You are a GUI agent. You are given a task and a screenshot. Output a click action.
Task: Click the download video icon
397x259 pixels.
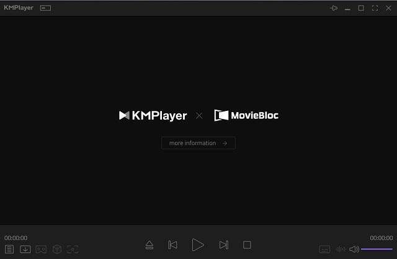click(25, 249)
